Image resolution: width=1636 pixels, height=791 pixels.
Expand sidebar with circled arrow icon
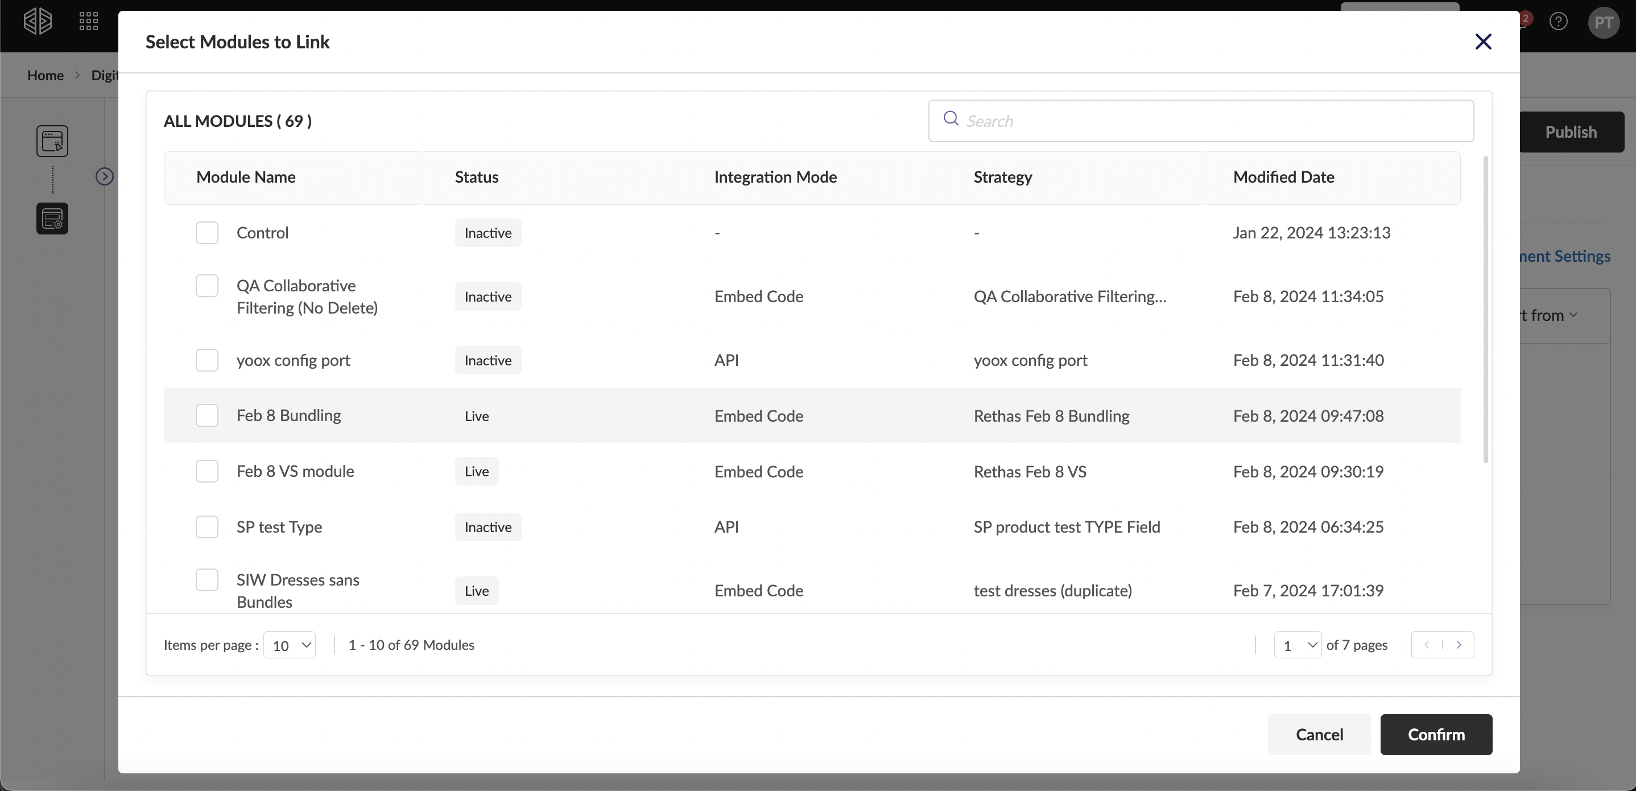point(105,176)
